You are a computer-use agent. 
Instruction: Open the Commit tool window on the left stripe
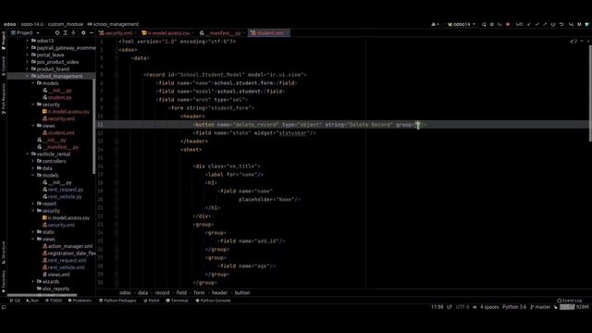tap(4, 66)
